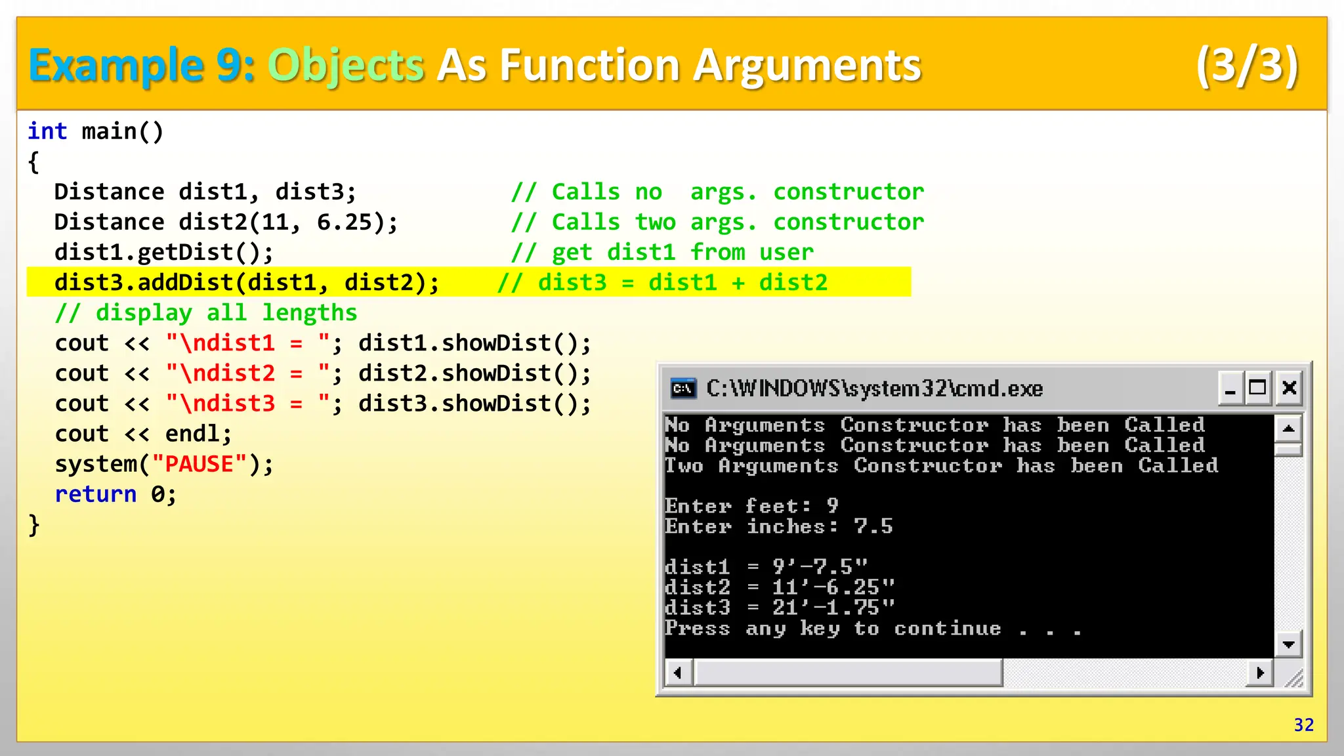Click the call dist1.showDist();

coord(474,343)
